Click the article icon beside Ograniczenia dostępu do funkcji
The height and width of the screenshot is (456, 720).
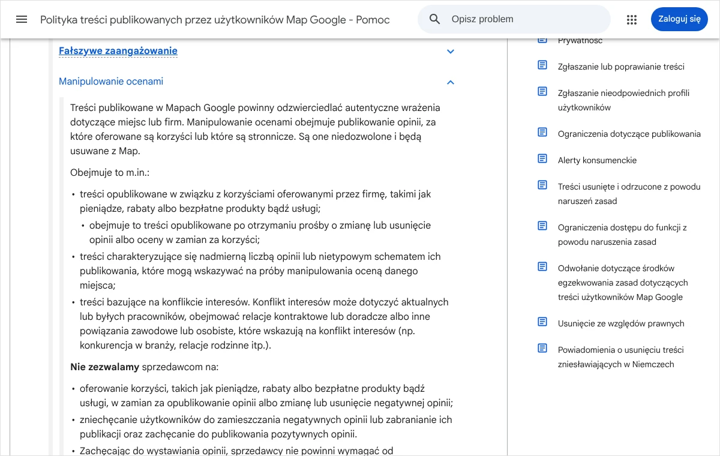(x=542, y=226)
